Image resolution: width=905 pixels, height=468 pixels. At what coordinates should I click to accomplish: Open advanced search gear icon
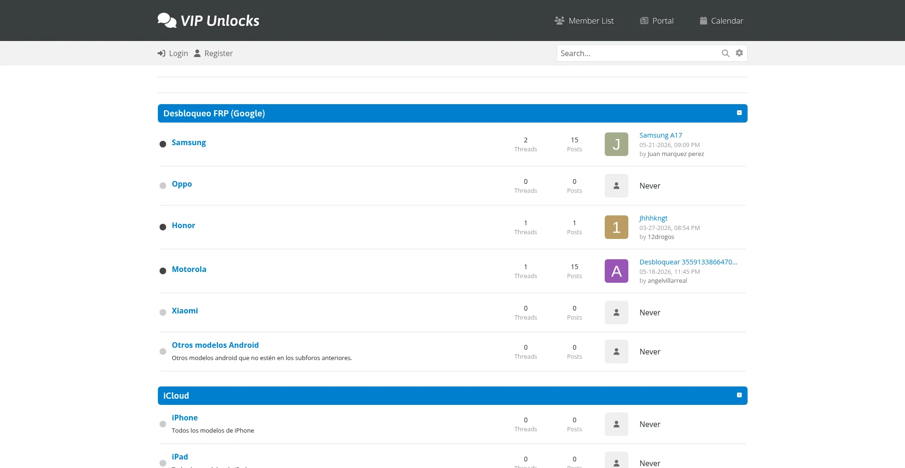739,53
